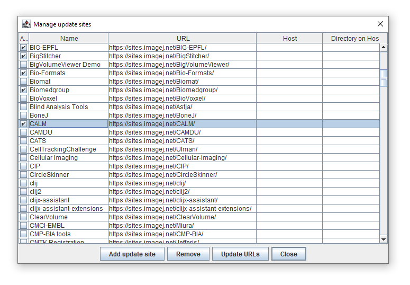Click the Host cell of CAMDU row
Viewport: 410px width, 285px height.
pyautogui.click(x=289, y=132)
